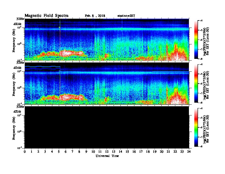Click the "Magnetic Field Spectra" plot title
Viewport: 225px width, 174px height.
pos(47,16)
